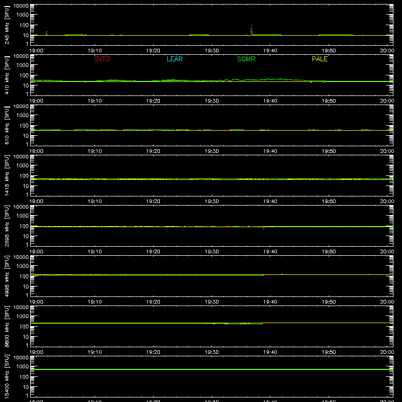Select the 4995 MHz [SFU] axis title

(x=7, y=276)
